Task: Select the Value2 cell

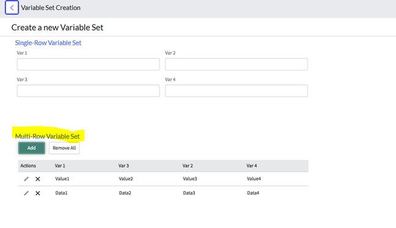Action: pos(126,178)
